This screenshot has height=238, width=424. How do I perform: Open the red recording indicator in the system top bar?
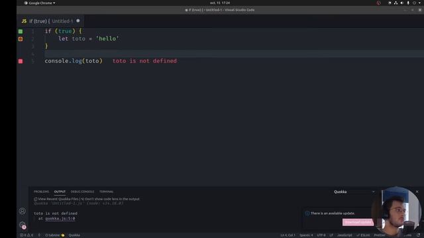[x=378, y=3]
